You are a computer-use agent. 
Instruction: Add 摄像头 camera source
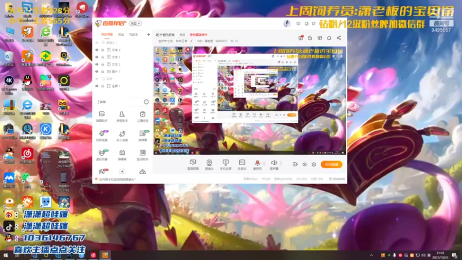[x=209, y=165]
